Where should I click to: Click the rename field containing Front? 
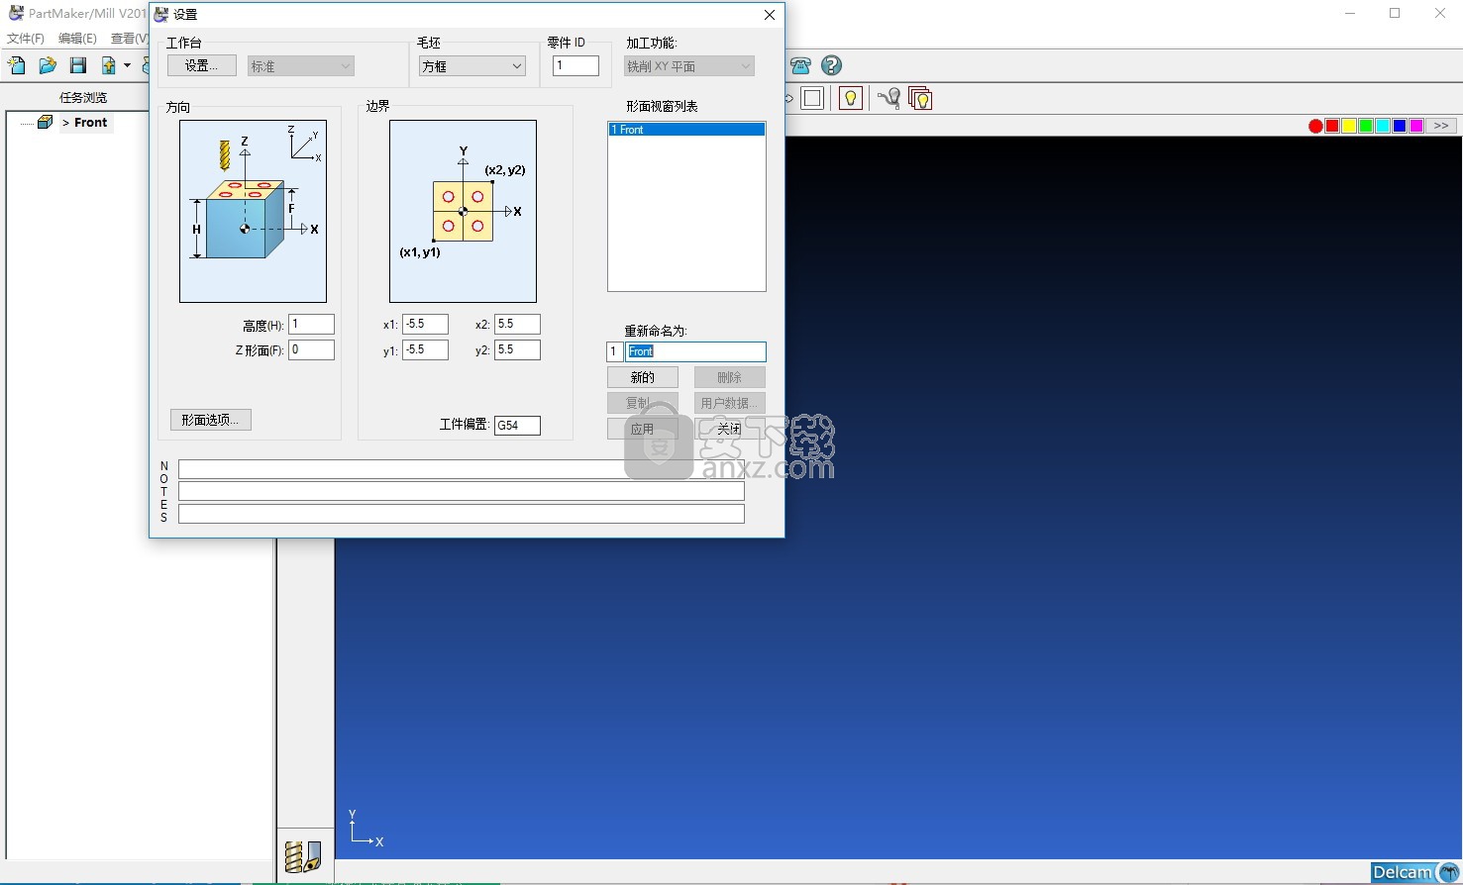pyautogui.click(x=695, y=351)
